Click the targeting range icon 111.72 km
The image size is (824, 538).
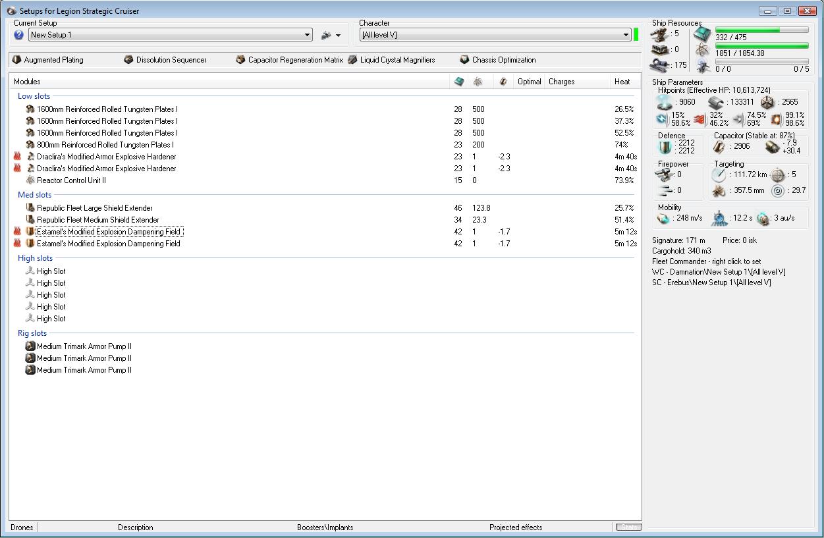(719, 175)
